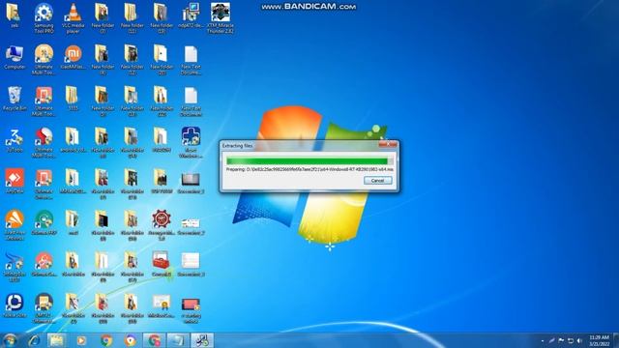Open Samsung Tool PRO shortcut
The width and height of the screenshot is (619, 348).
coord(44,18)
